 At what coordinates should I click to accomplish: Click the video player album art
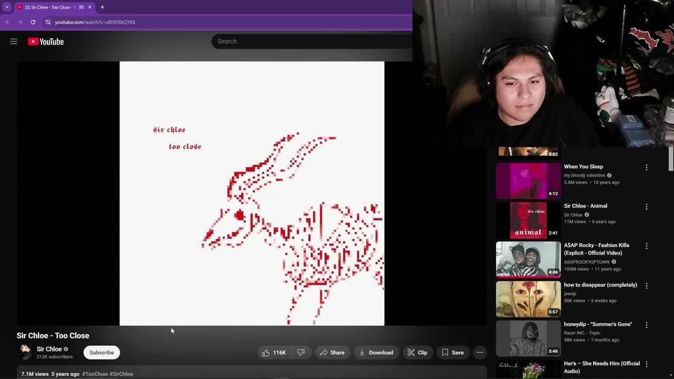coord(252,193)
